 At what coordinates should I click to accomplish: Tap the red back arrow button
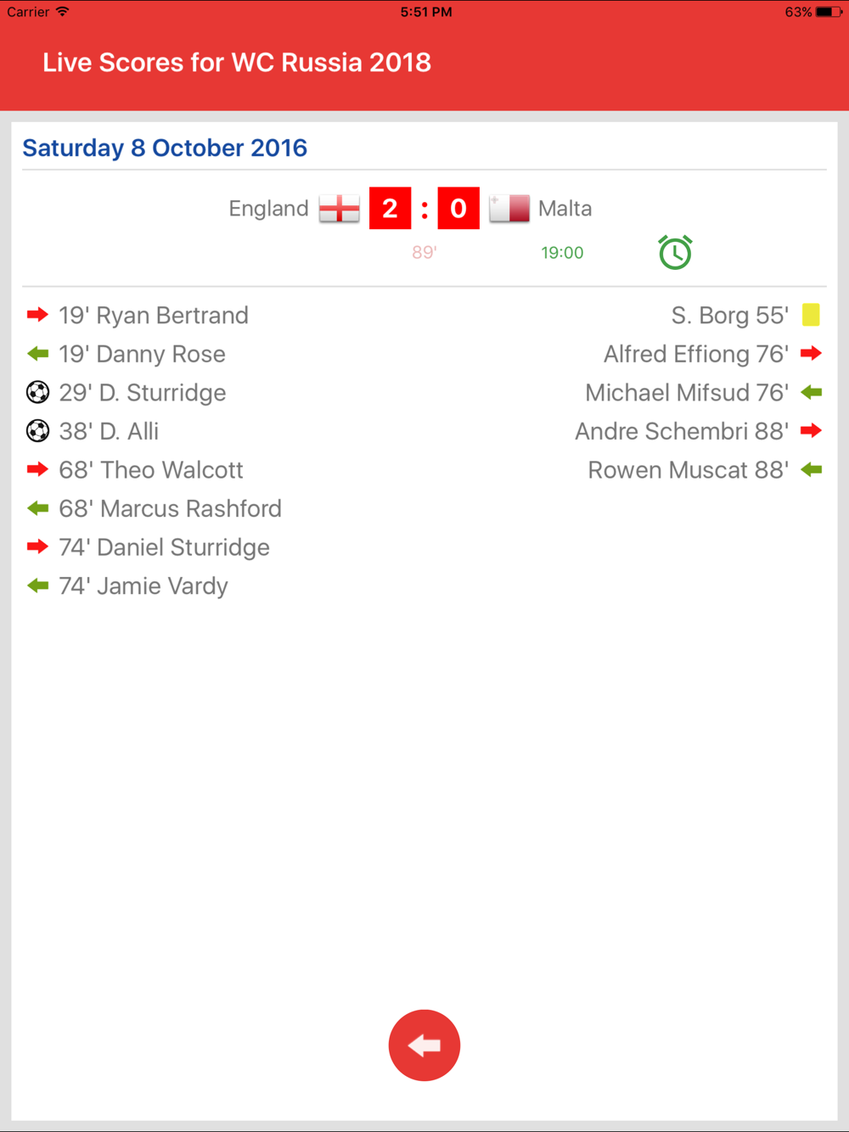pyautogui.click(x=424, y=1045)
